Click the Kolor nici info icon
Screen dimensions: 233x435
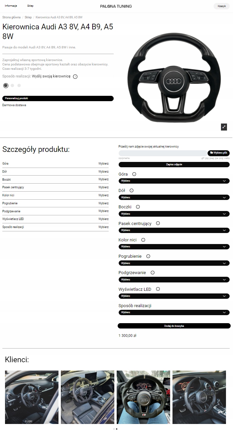click(x=143, y=240)
